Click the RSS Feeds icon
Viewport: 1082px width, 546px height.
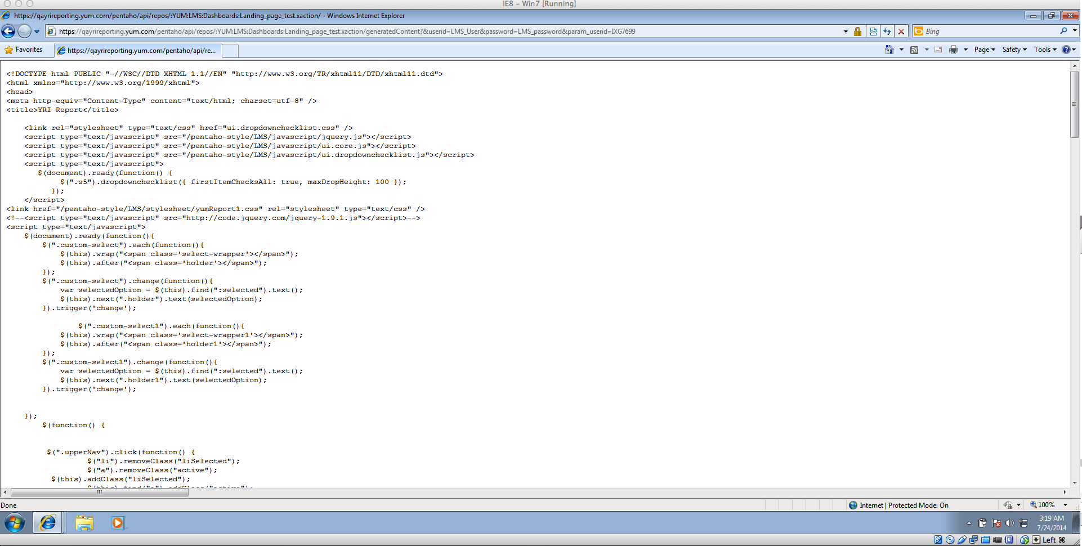click(x=914, y=50)
